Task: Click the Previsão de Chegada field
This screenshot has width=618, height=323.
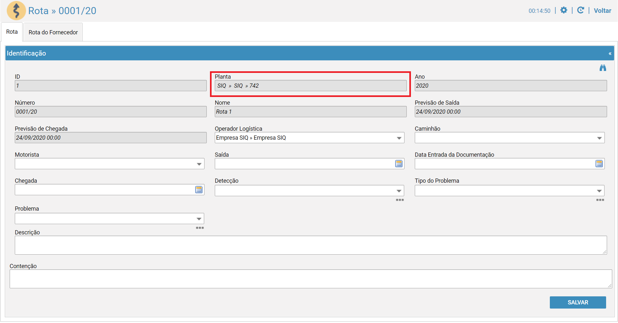Action: click(x=111, y=138)
